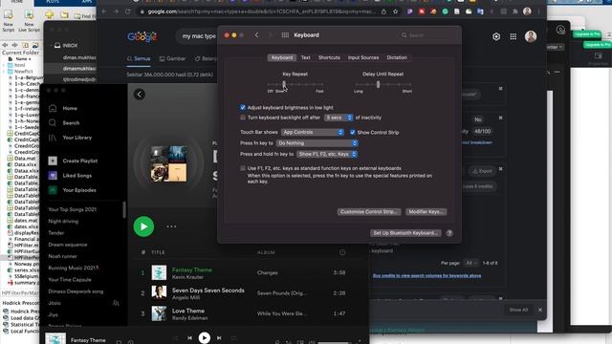Reload the Chrome page

[x=127, y=11]
